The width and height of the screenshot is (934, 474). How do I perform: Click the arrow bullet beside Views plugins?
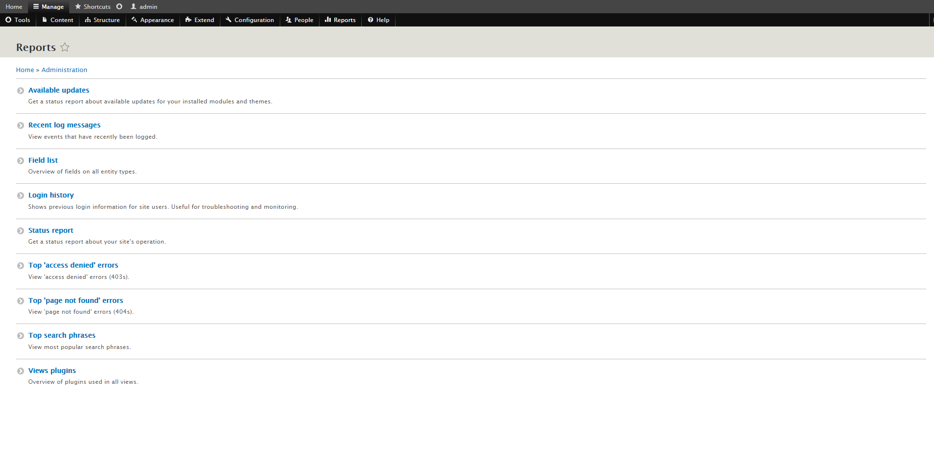tap(21, 371)
